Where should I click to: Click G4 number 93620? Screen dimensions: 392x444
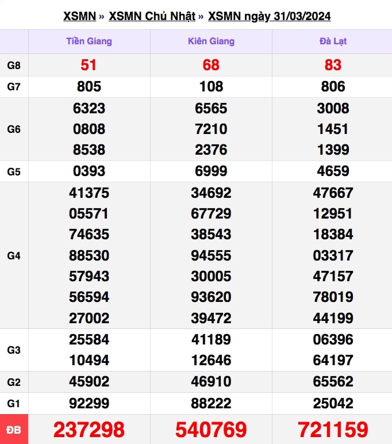coord(211,297)
